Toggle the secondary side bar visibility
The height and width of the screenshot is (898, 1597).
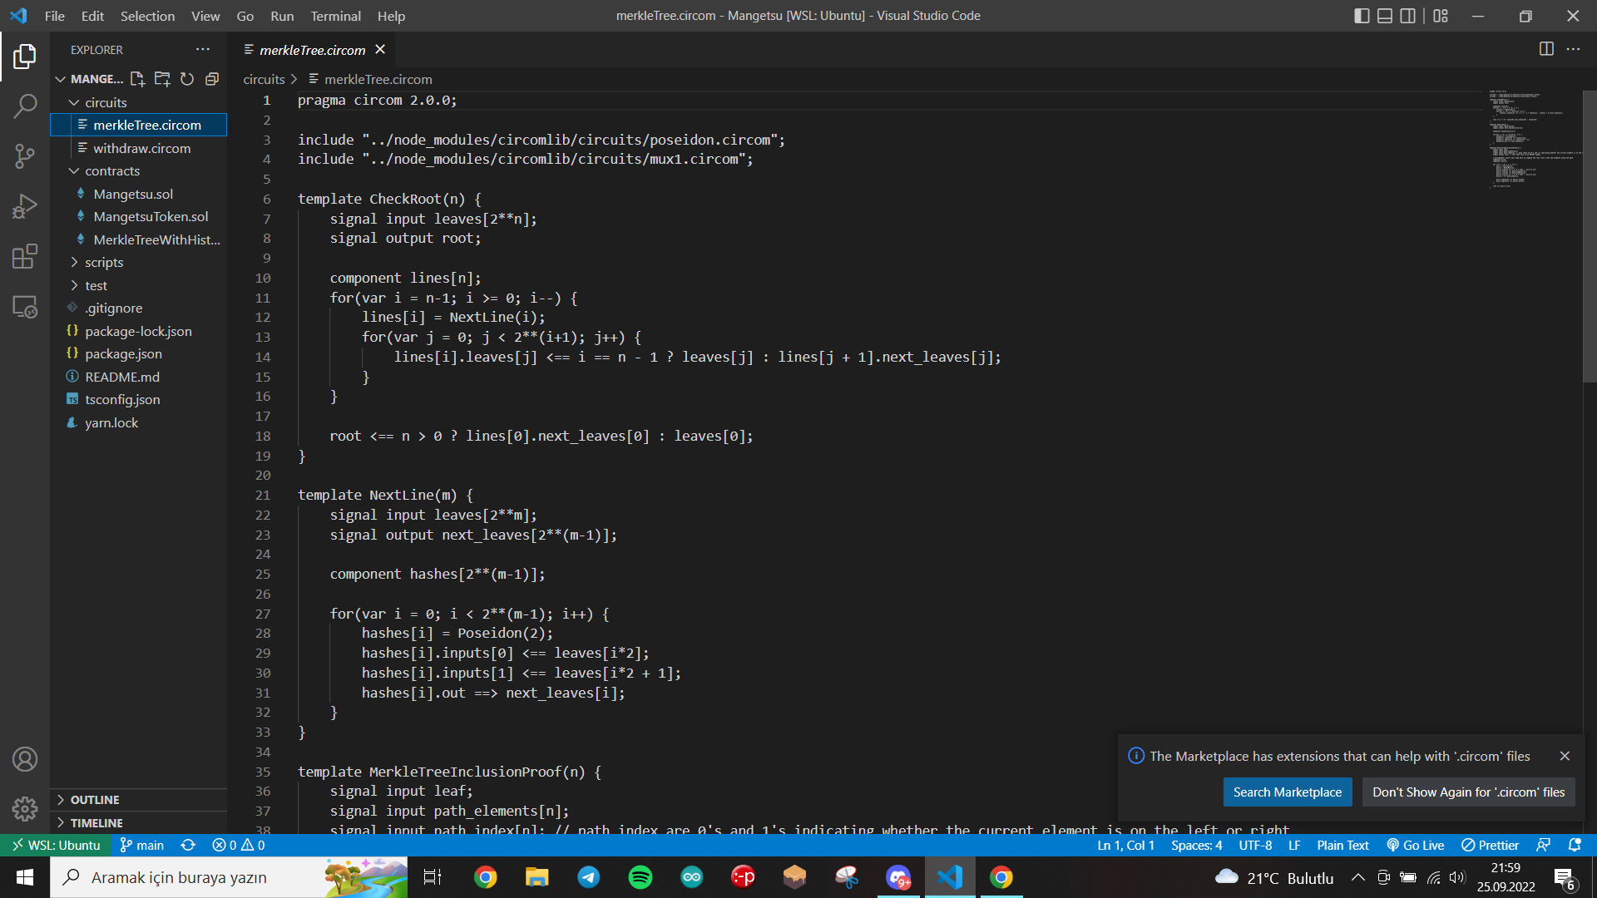point(1408,16)
